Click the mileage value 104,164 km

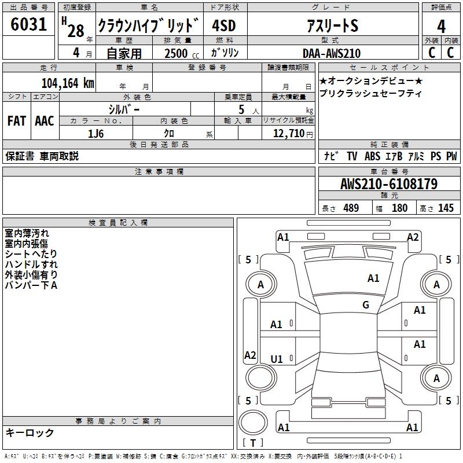coord(68,83)
